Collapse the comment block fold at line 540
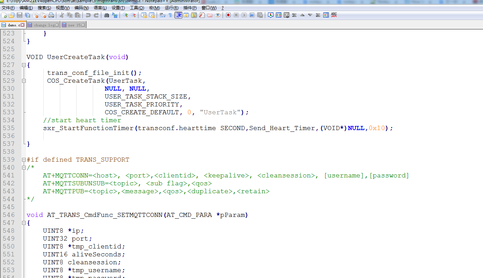483x278 pixels. 24,167
